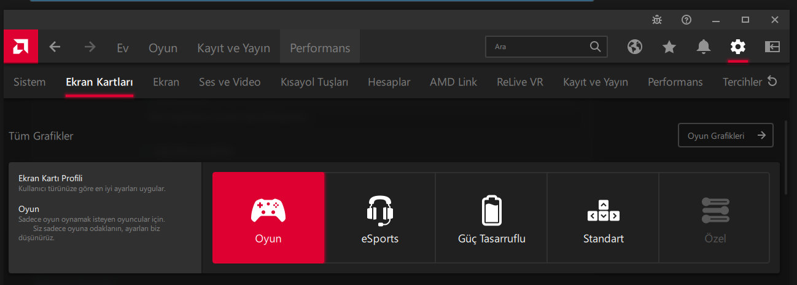Switch to the Hesaplar sub-tab
797x285 pixels.
(x=389, y=82)
